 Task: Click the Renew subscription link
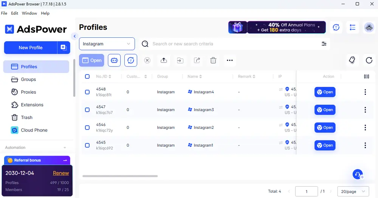point(61,173)
